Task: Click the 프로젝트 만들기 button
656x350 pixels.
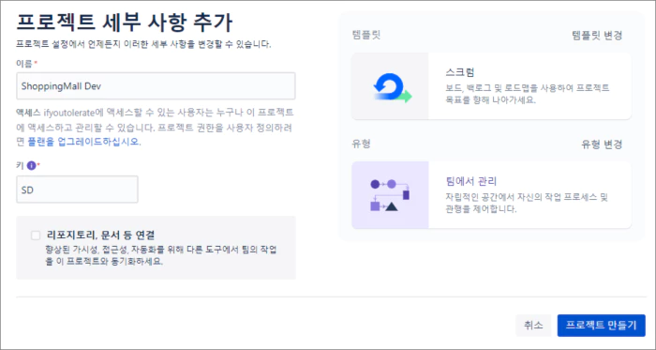Action: click(602, 326)
